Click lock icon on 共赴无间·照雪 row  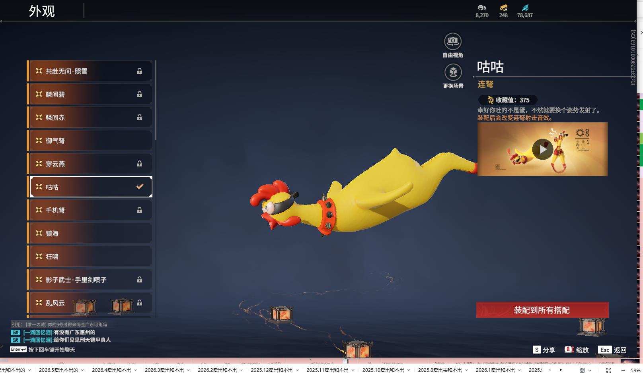coord(140,71)
